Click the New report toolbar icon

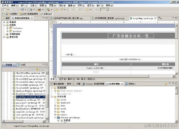5,10
